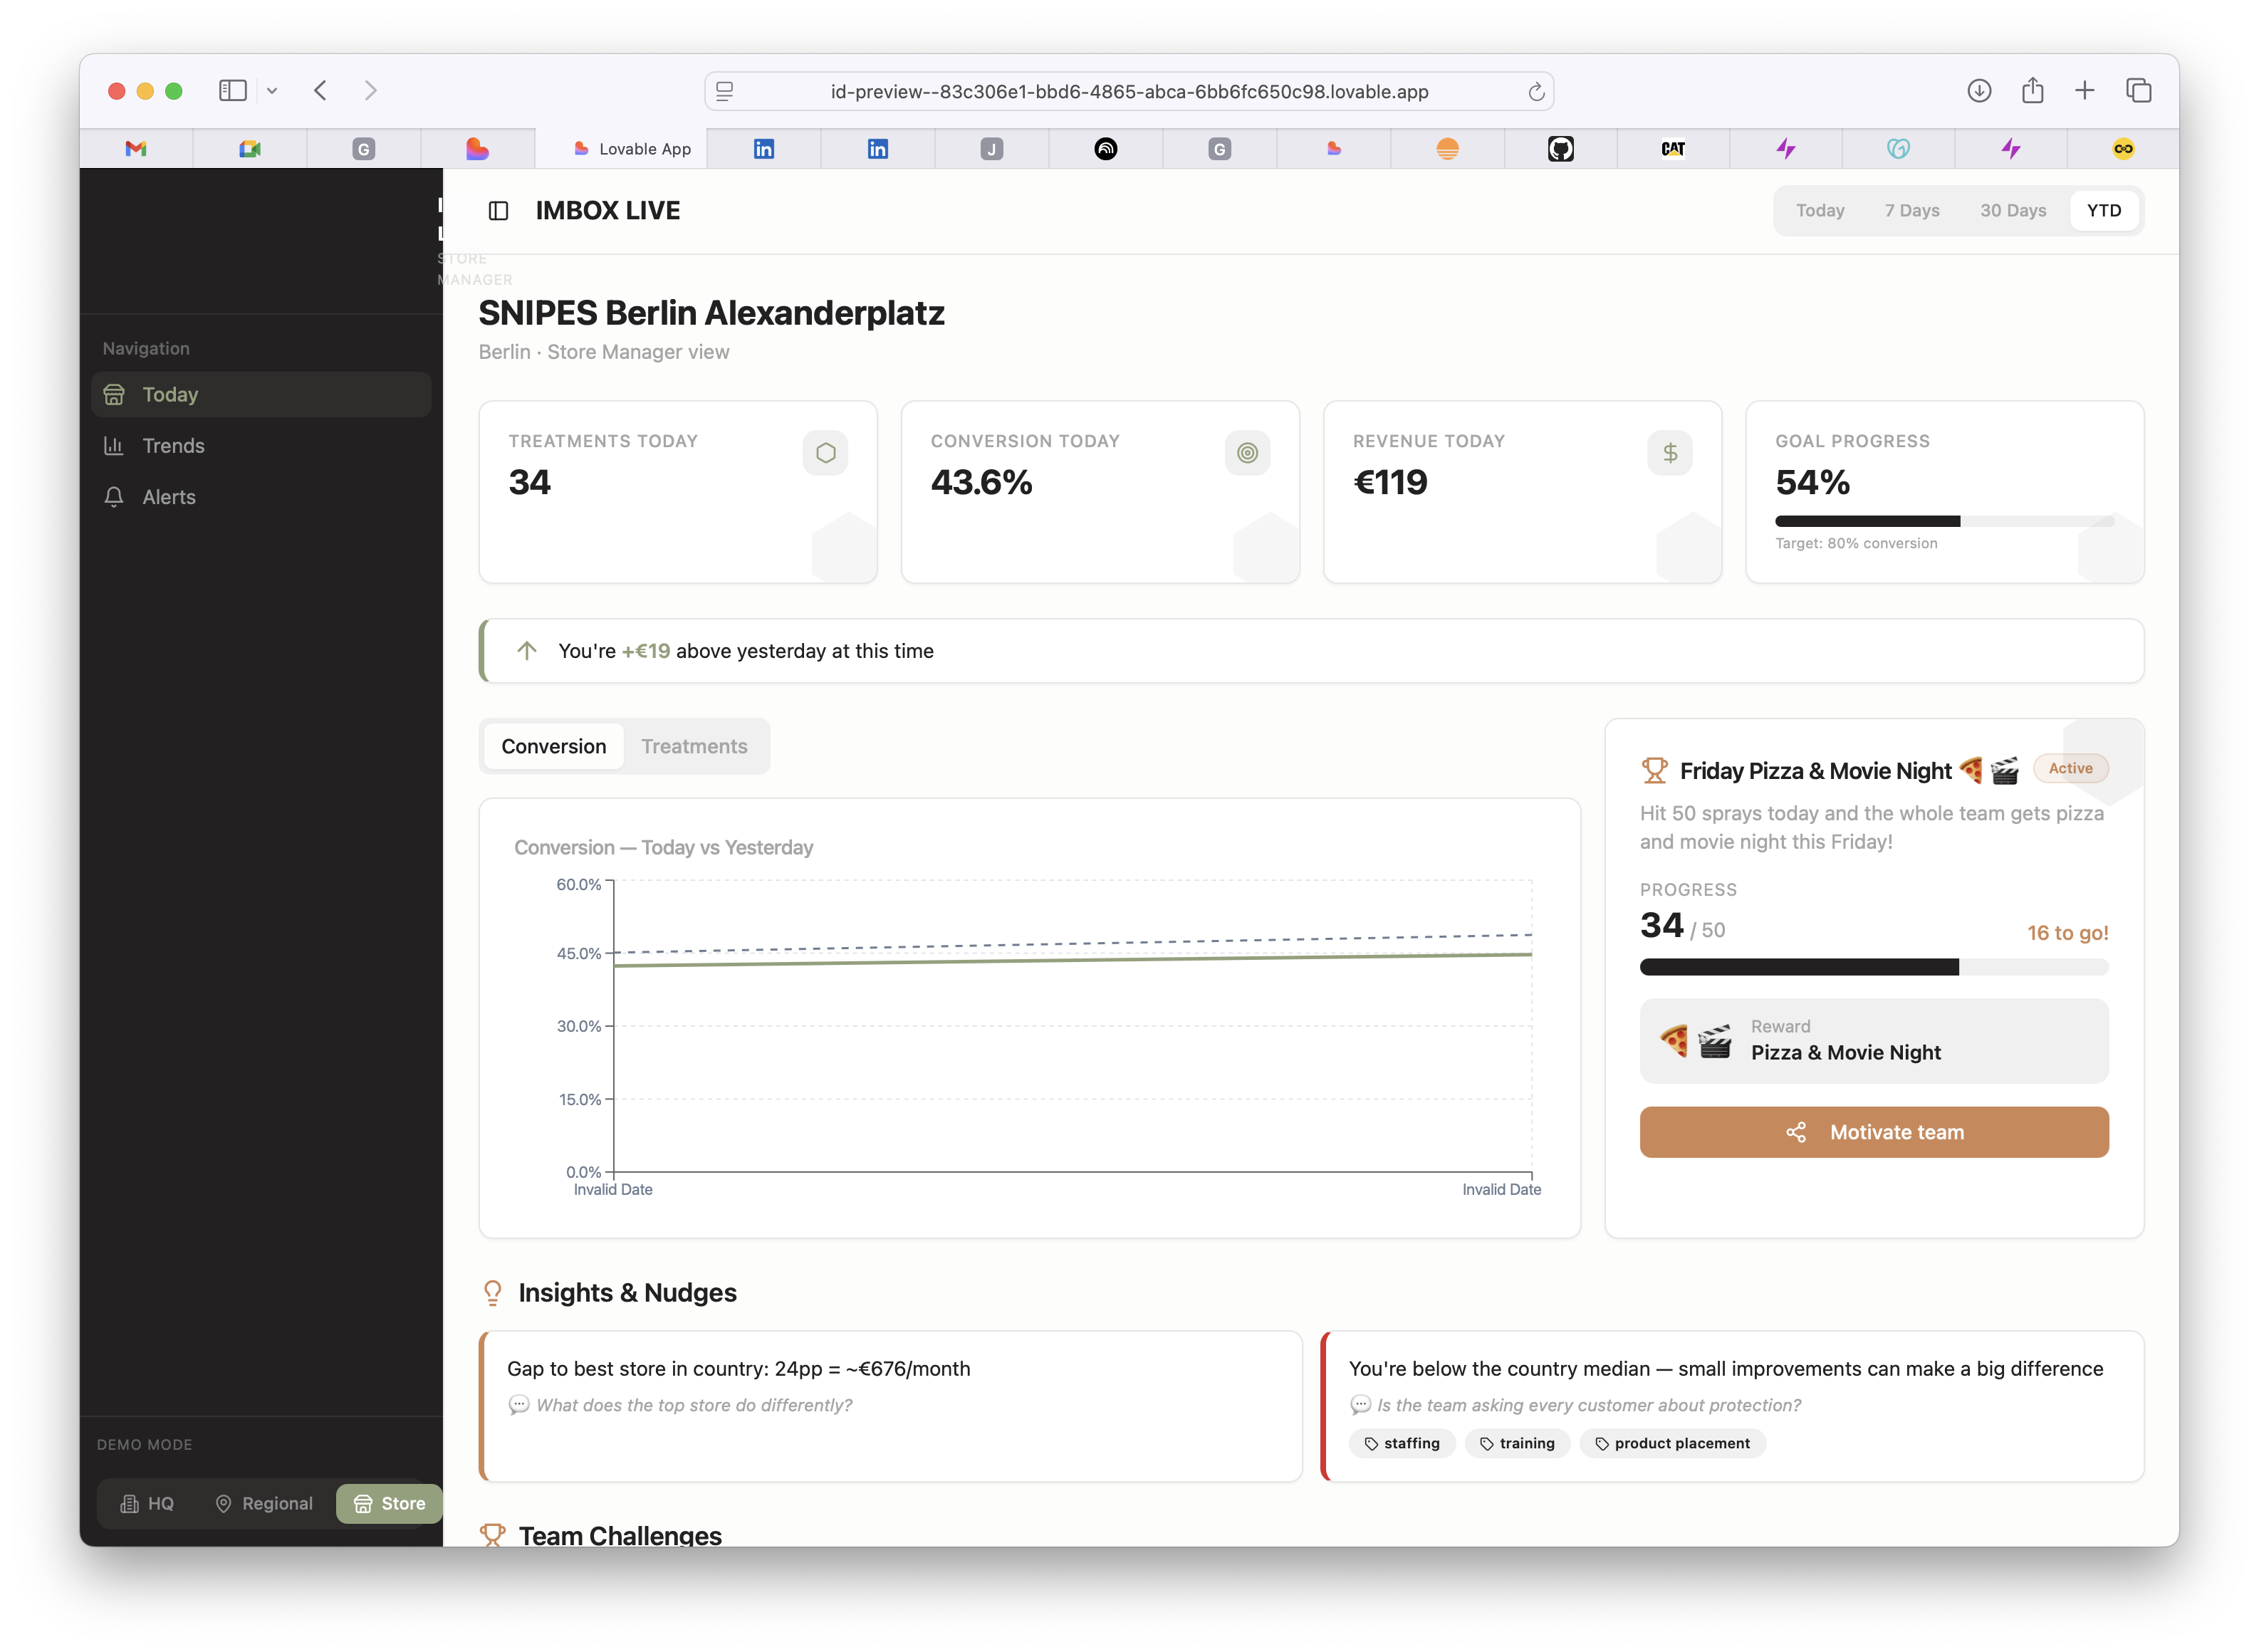The height and width of the screenshot is (1652, 2259).
Task: Open the sidebar options dropdown chevron
Action: coord(272,91)
